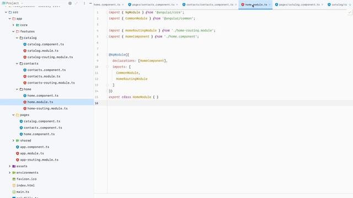The height and width of the screenshot is (198, 353).
Task: Click the app folder icon
Action: point(14,19)
